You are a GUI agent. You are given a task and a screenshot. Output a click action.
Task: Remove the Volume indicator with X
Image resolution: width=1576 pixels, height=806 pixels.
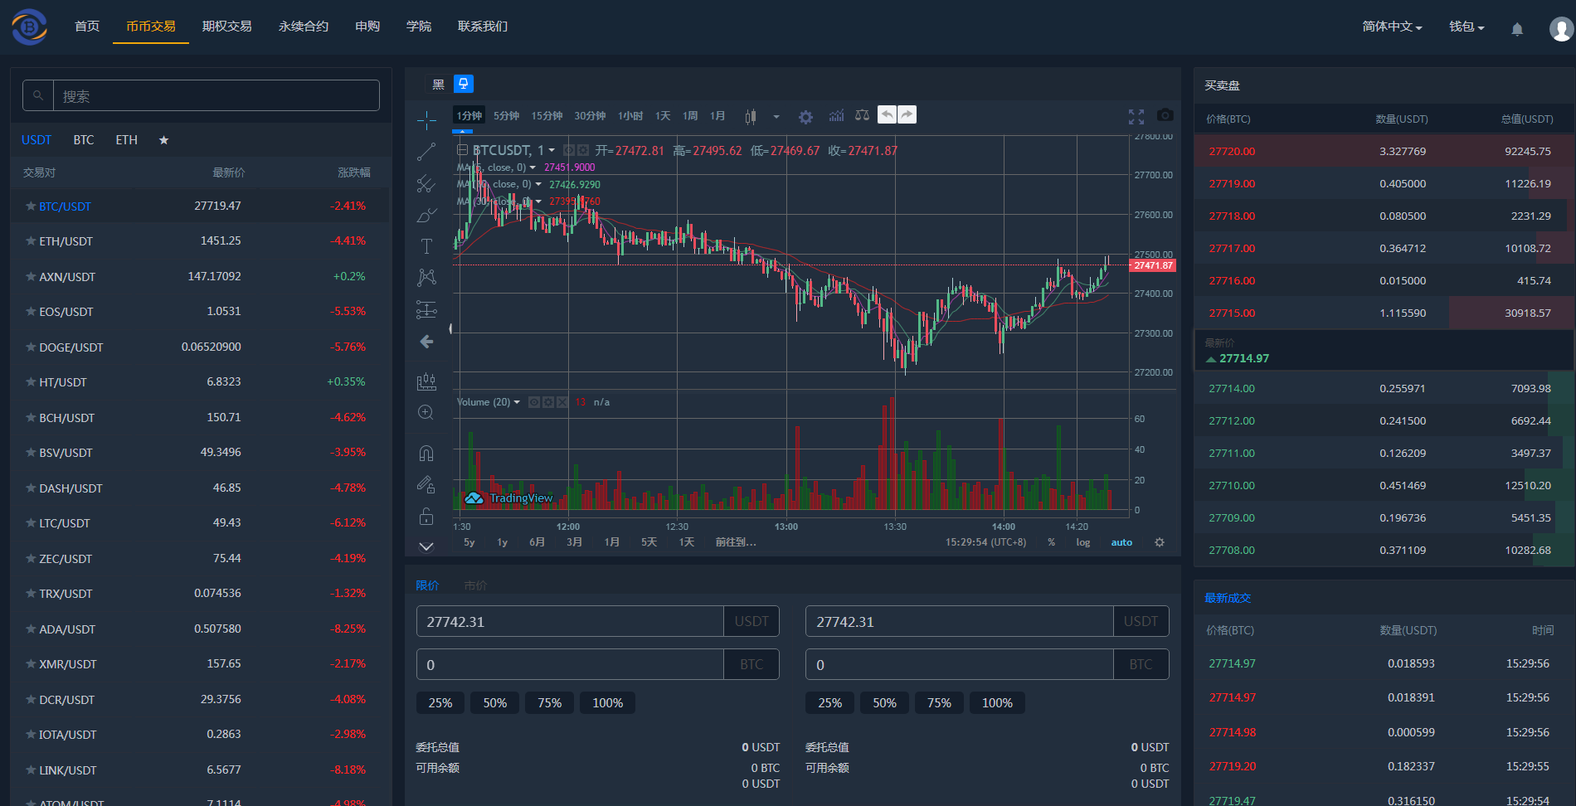tap(562, 402)
